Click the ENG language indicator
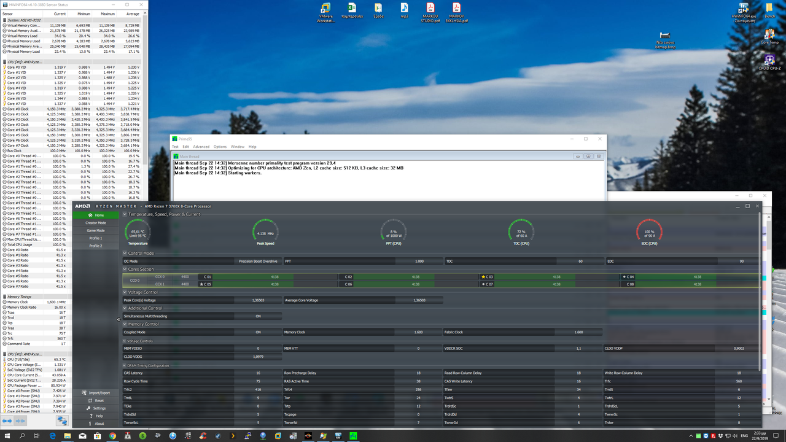 point(744,436)
